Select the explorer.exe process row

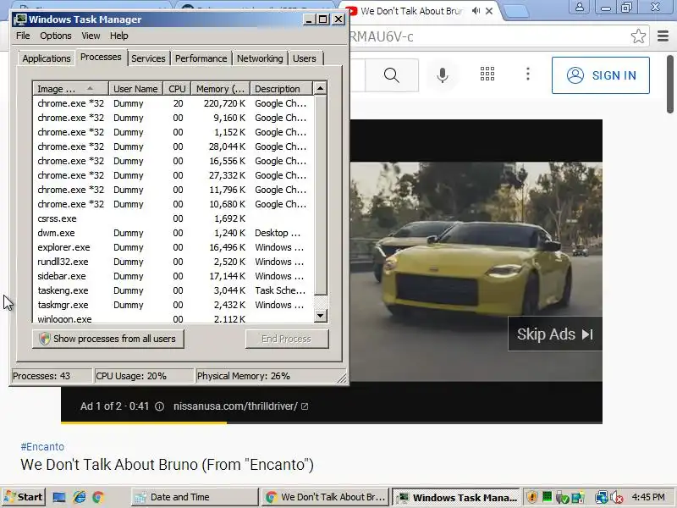(x=173, y=247)
